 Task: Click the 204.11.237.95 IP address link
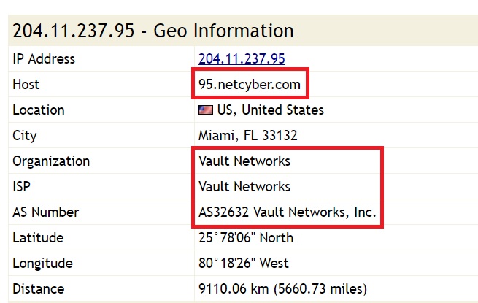(242, 59)
